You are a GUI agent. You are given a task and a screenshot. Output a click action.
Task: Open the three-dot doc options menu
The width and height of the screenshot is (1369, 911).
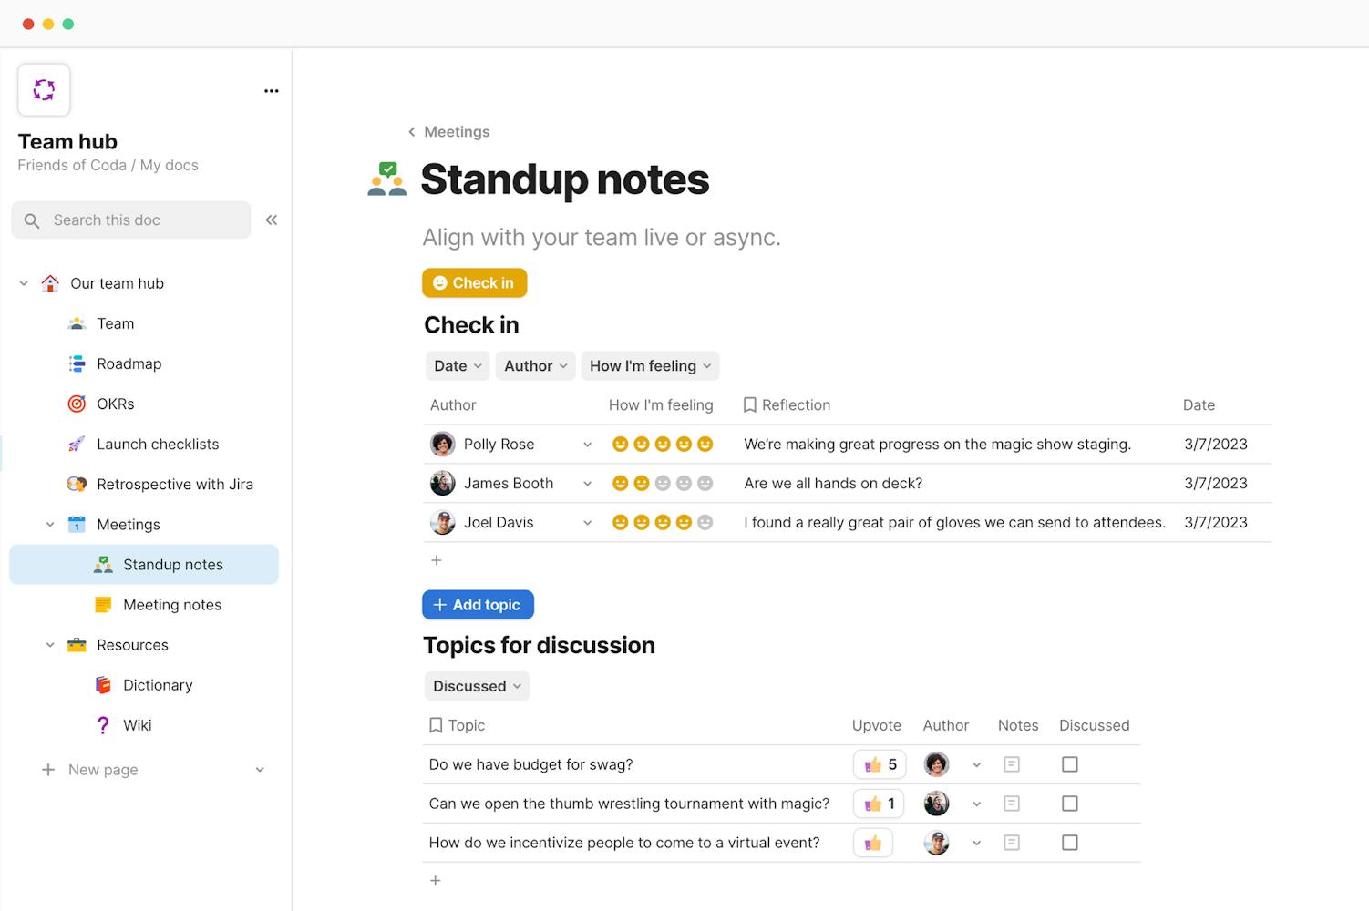pos(271,91)
